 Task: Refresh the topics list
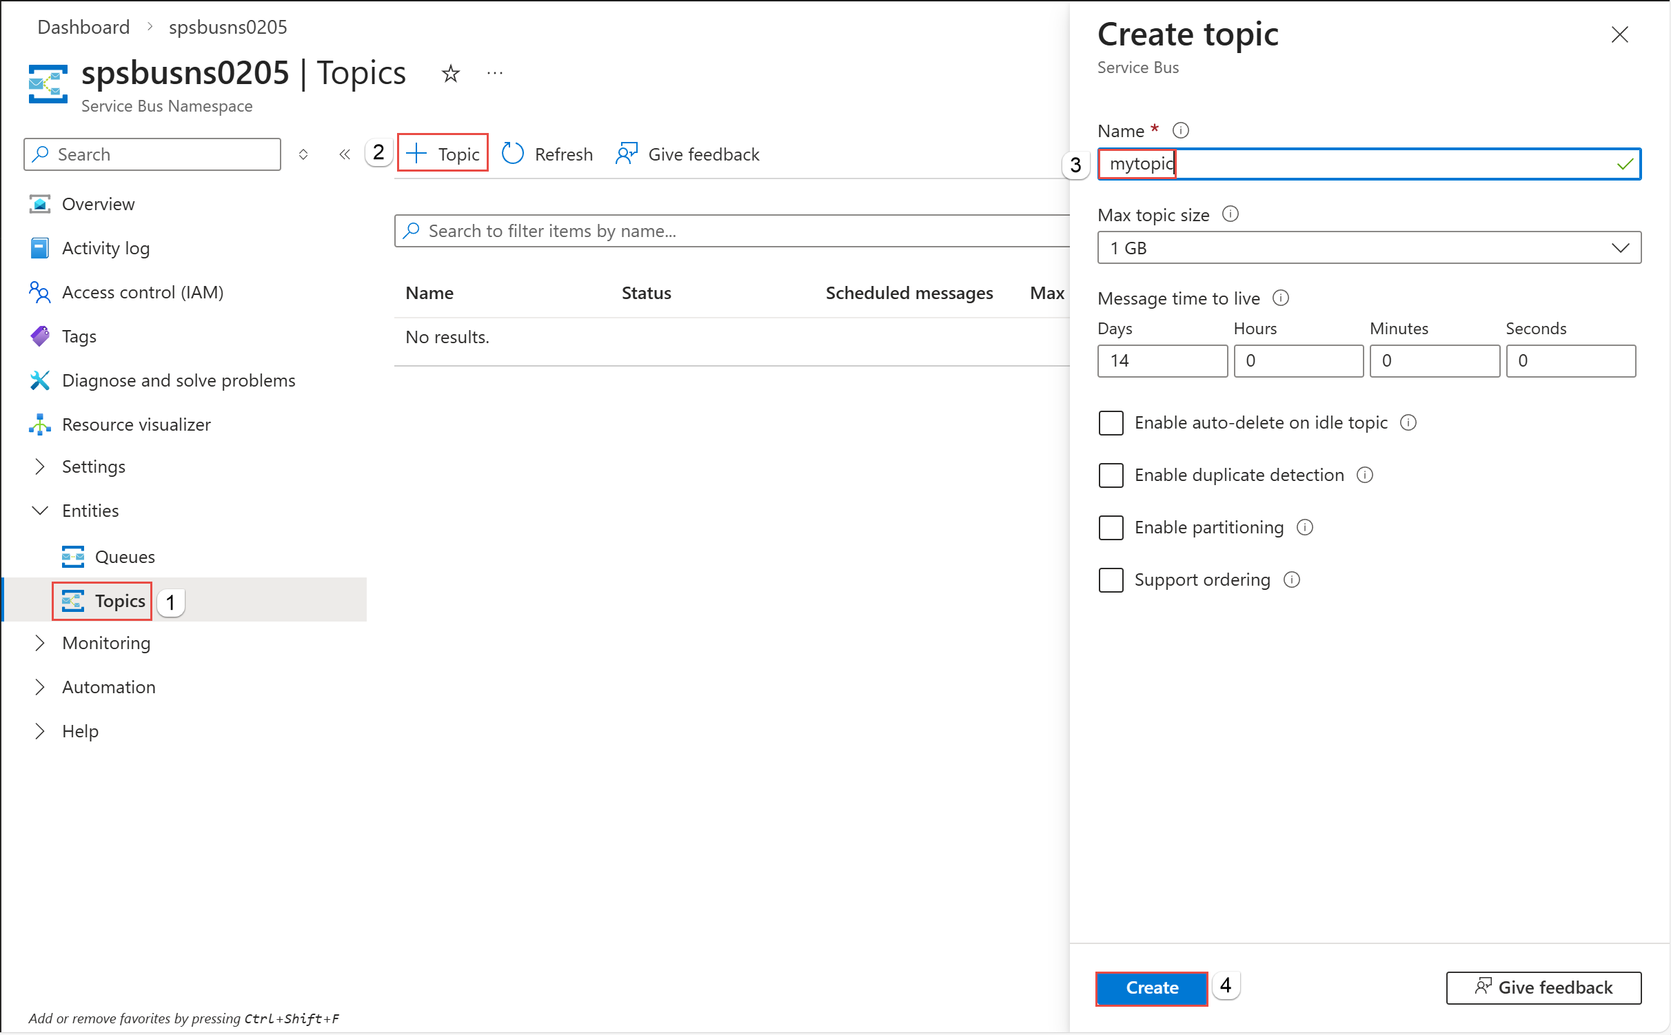click(547, 154)
